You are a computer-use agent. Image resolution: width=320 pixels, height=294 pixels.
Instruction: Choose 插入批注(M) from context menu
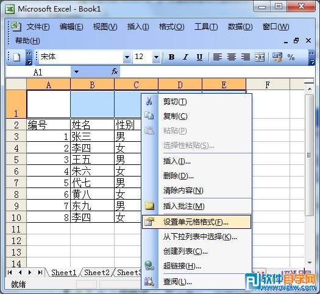196,206
